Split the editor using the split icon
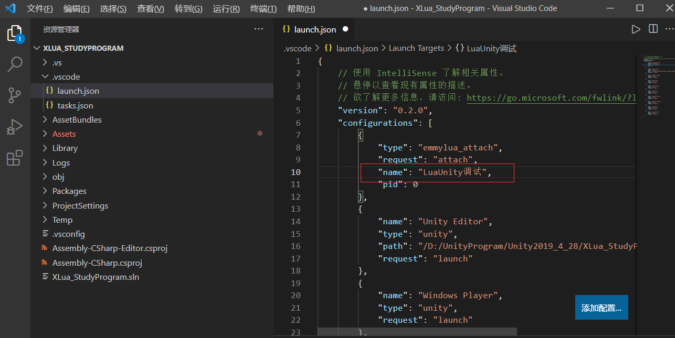The image size is (675, 338). click(653, 29)
